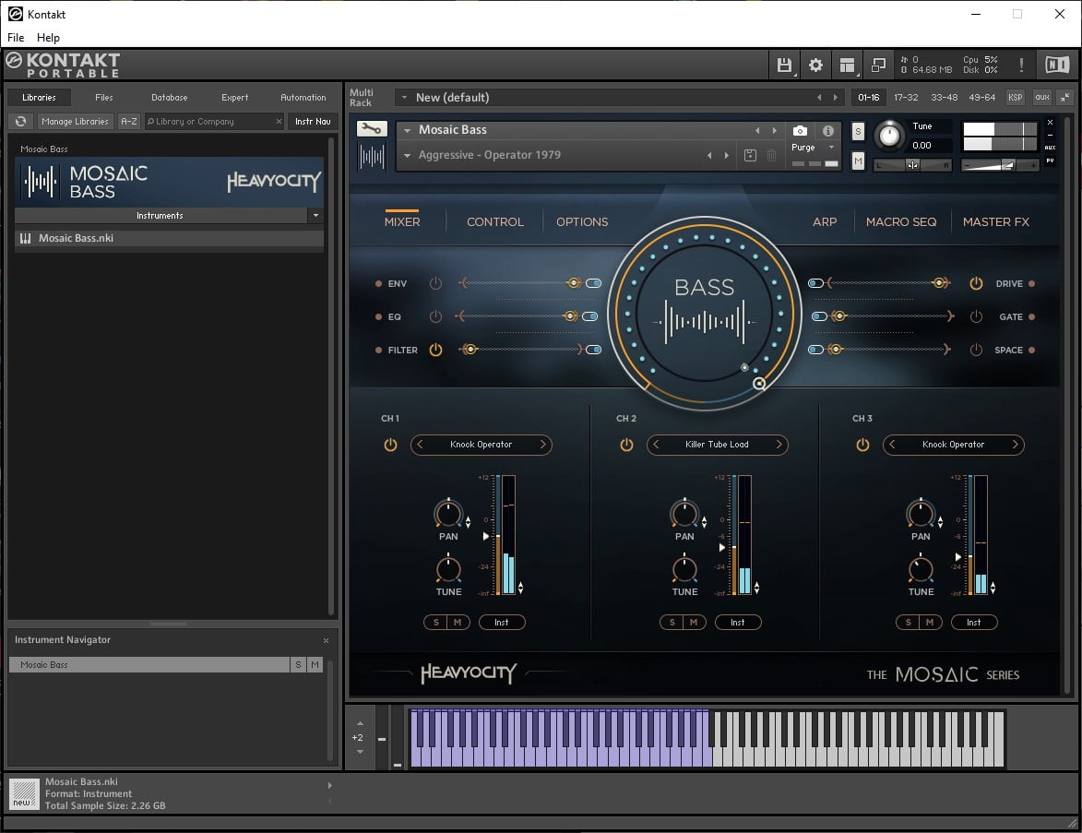1082x833 pixels.
Task: Click Manage Libraries button
Action: (76, 122)
